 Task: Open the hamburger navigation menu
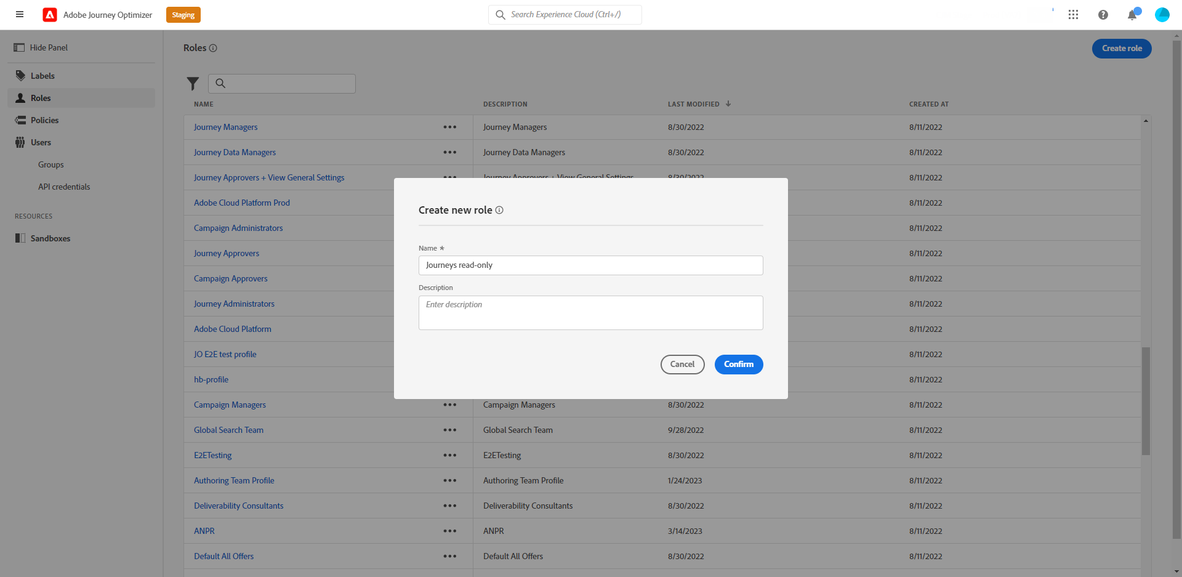tap(20, 14)
